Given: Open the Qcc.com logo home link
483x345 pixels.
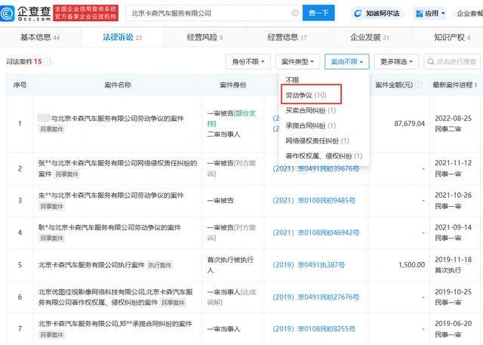Looking at the screenshot, I should (26, 14).
